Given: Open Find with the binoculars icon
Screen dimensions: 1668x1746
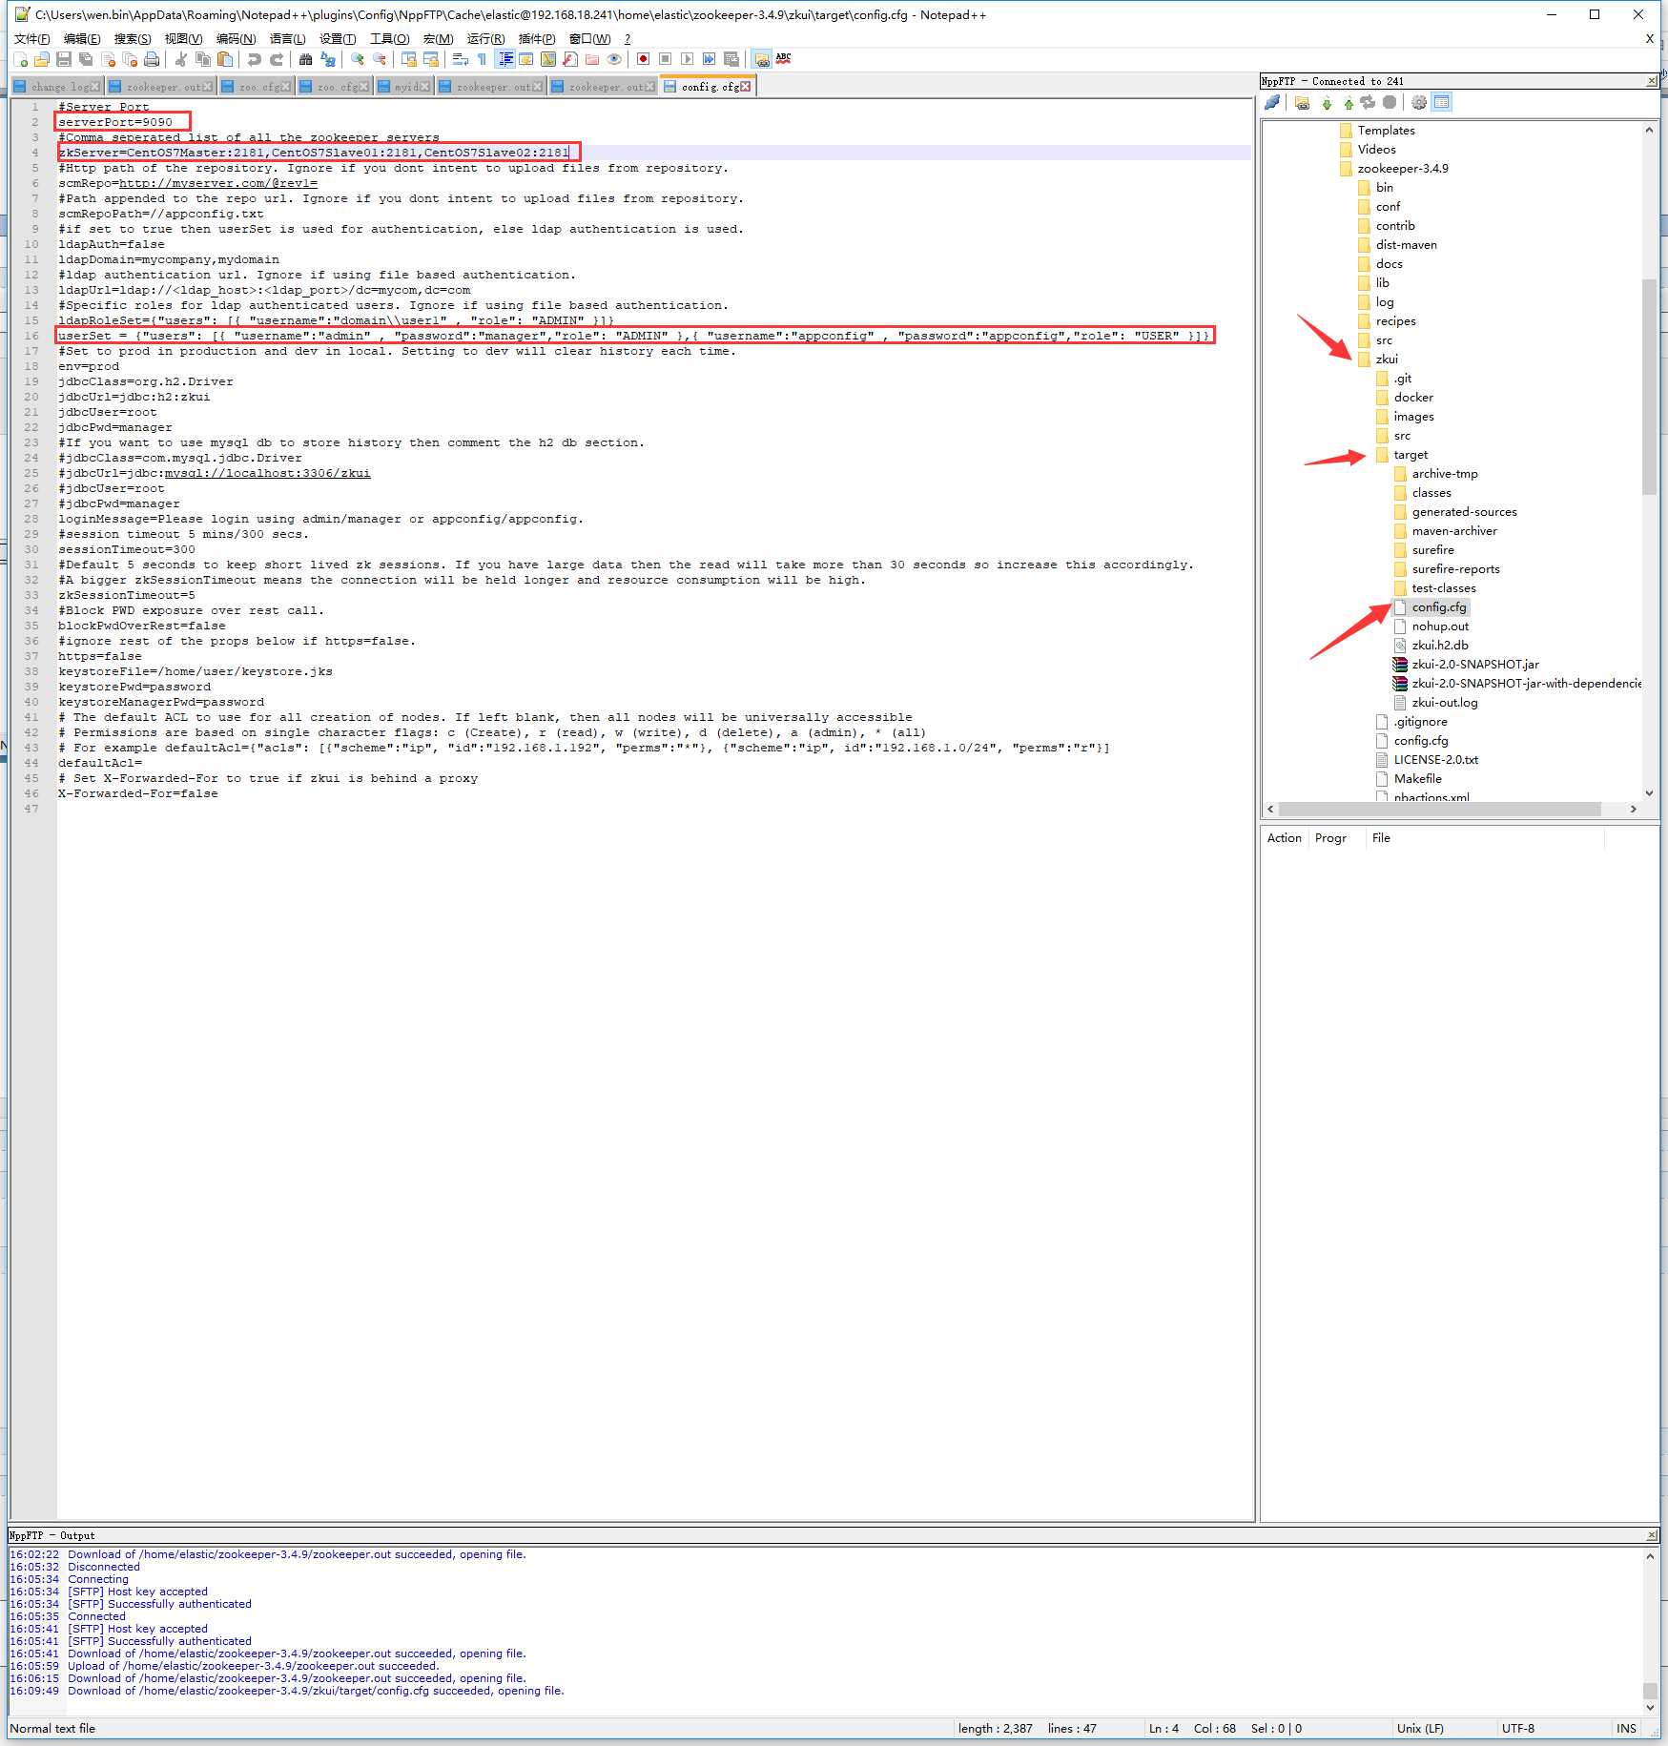Looking at the screenshot, I should click(x=306, y=59).
